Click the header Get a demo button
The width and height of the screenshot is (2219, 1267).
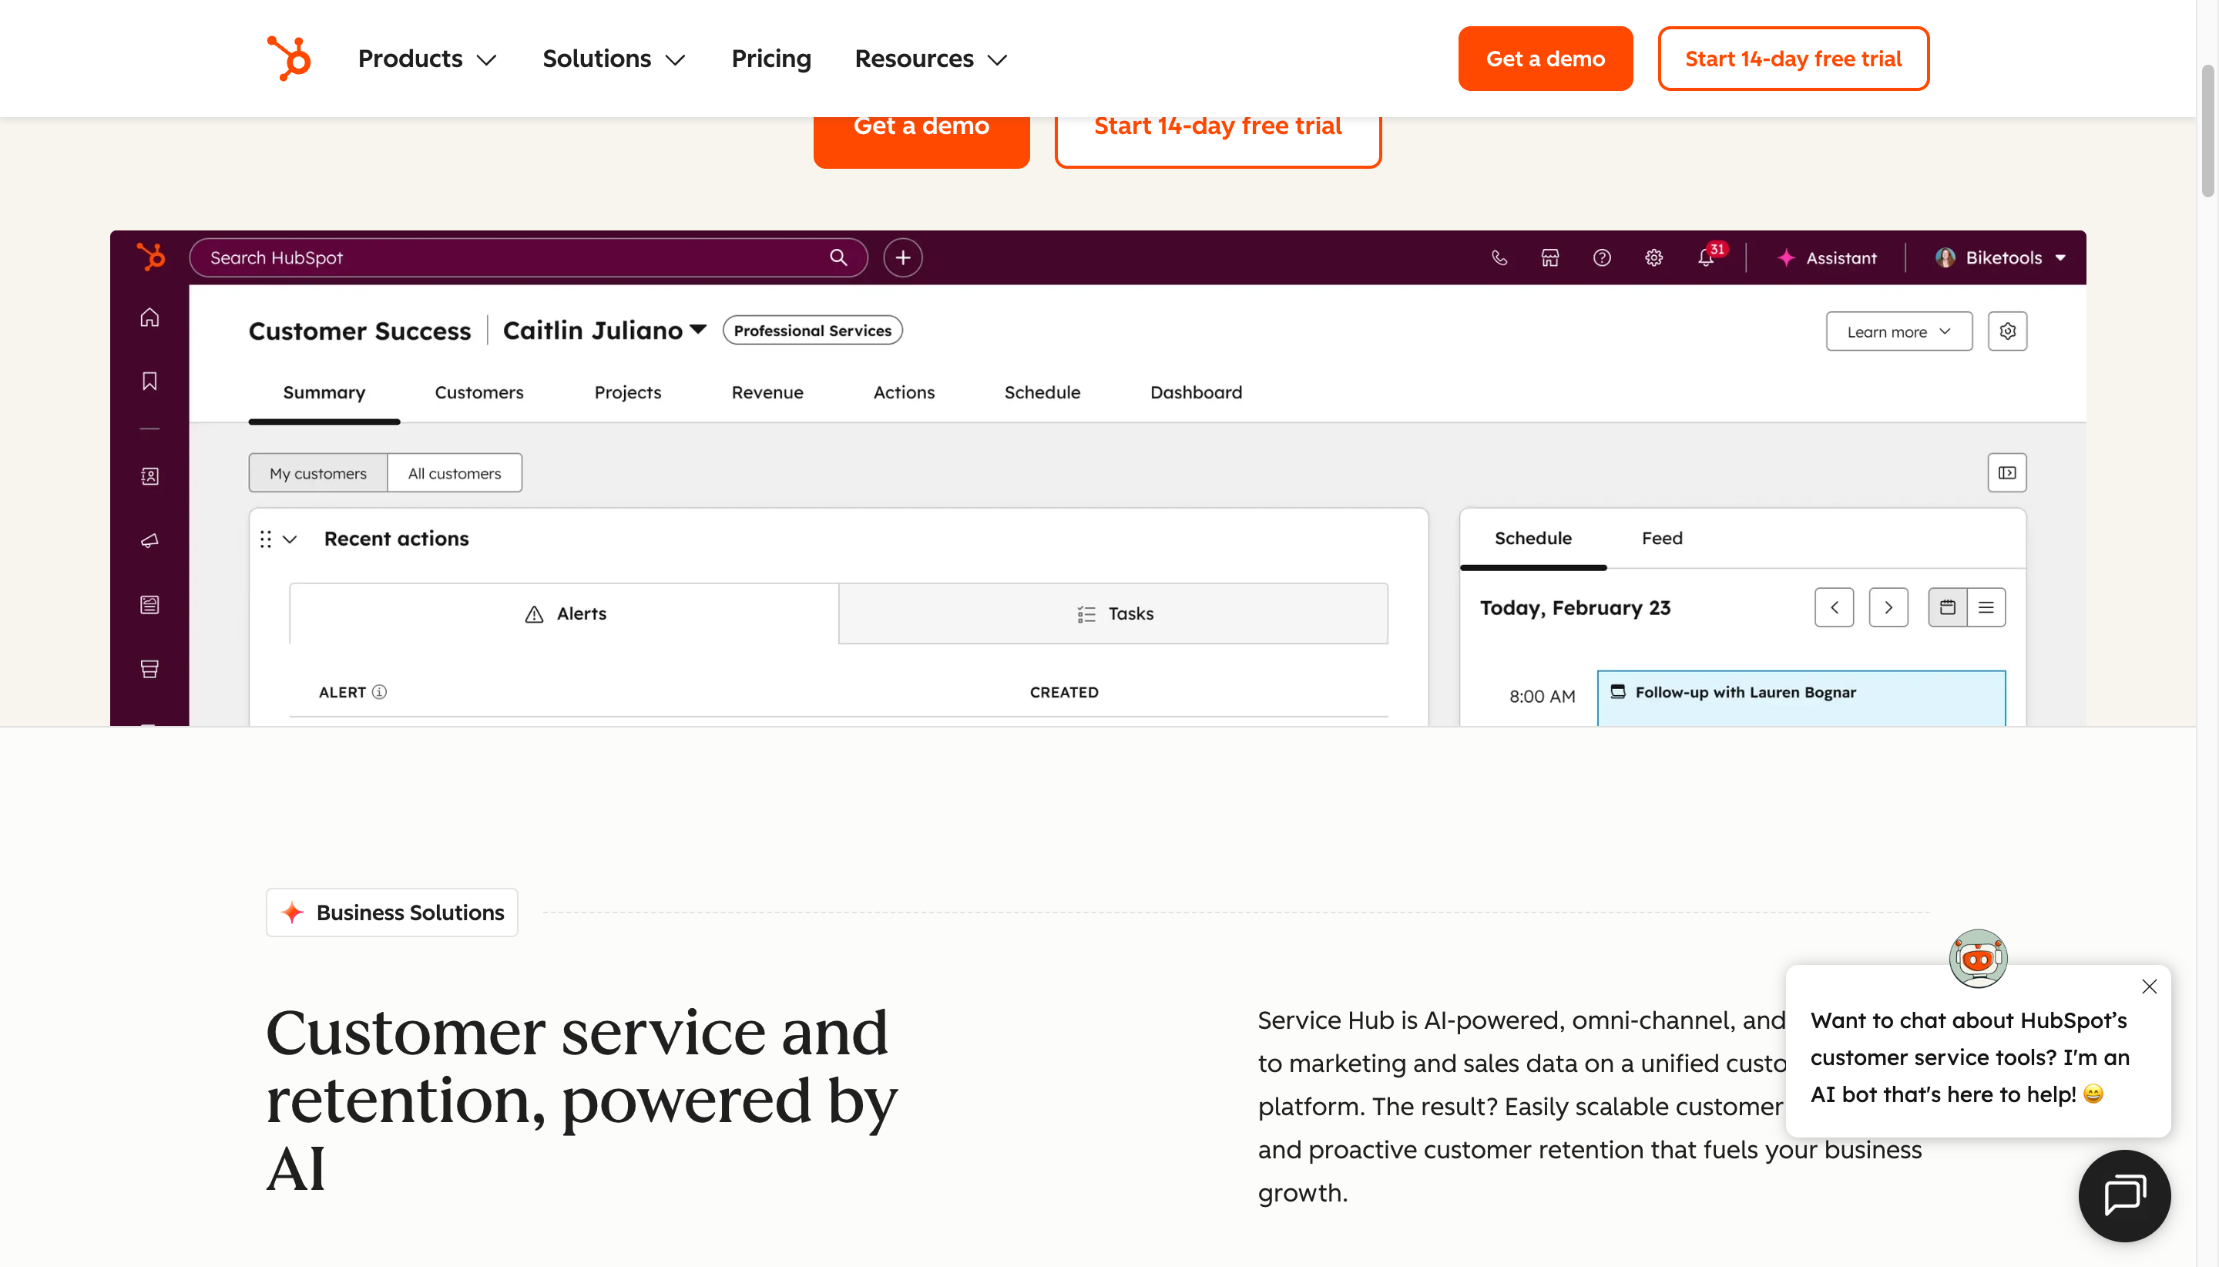click(1545, 59)
